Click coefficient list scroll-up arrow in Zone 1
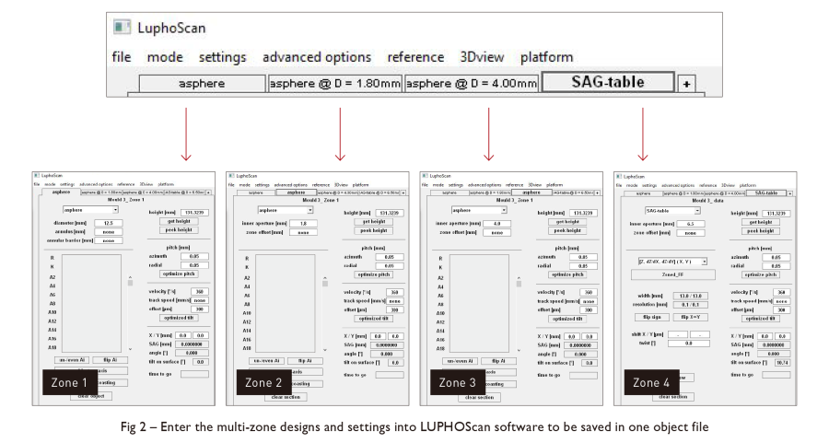829x443 pixels. pos(130,277)
